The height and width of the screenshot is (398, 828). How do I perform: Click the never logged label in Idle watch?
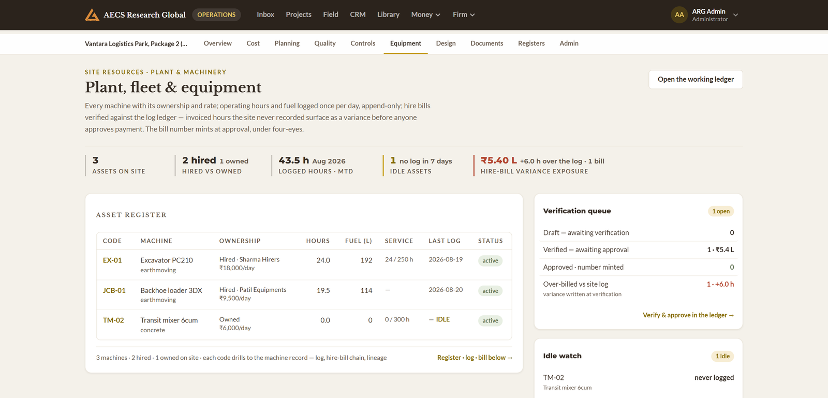click(x=714, y=378)
